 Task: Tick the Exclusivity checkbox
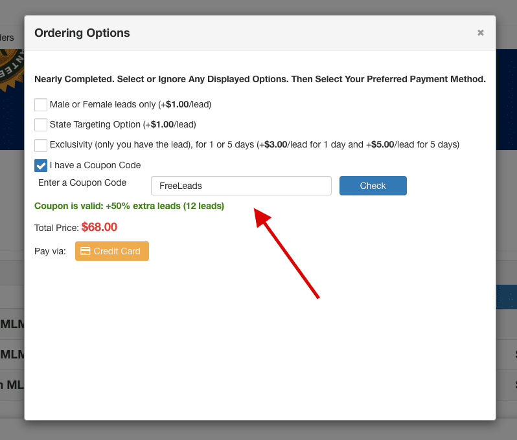pyautogui.click(x=41, y=145)
